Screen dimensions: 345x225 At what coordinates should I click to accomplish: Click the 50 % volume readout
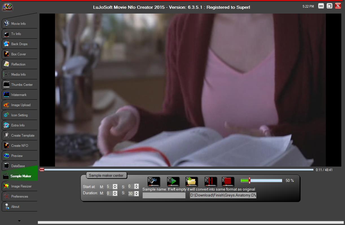[290, 180]
